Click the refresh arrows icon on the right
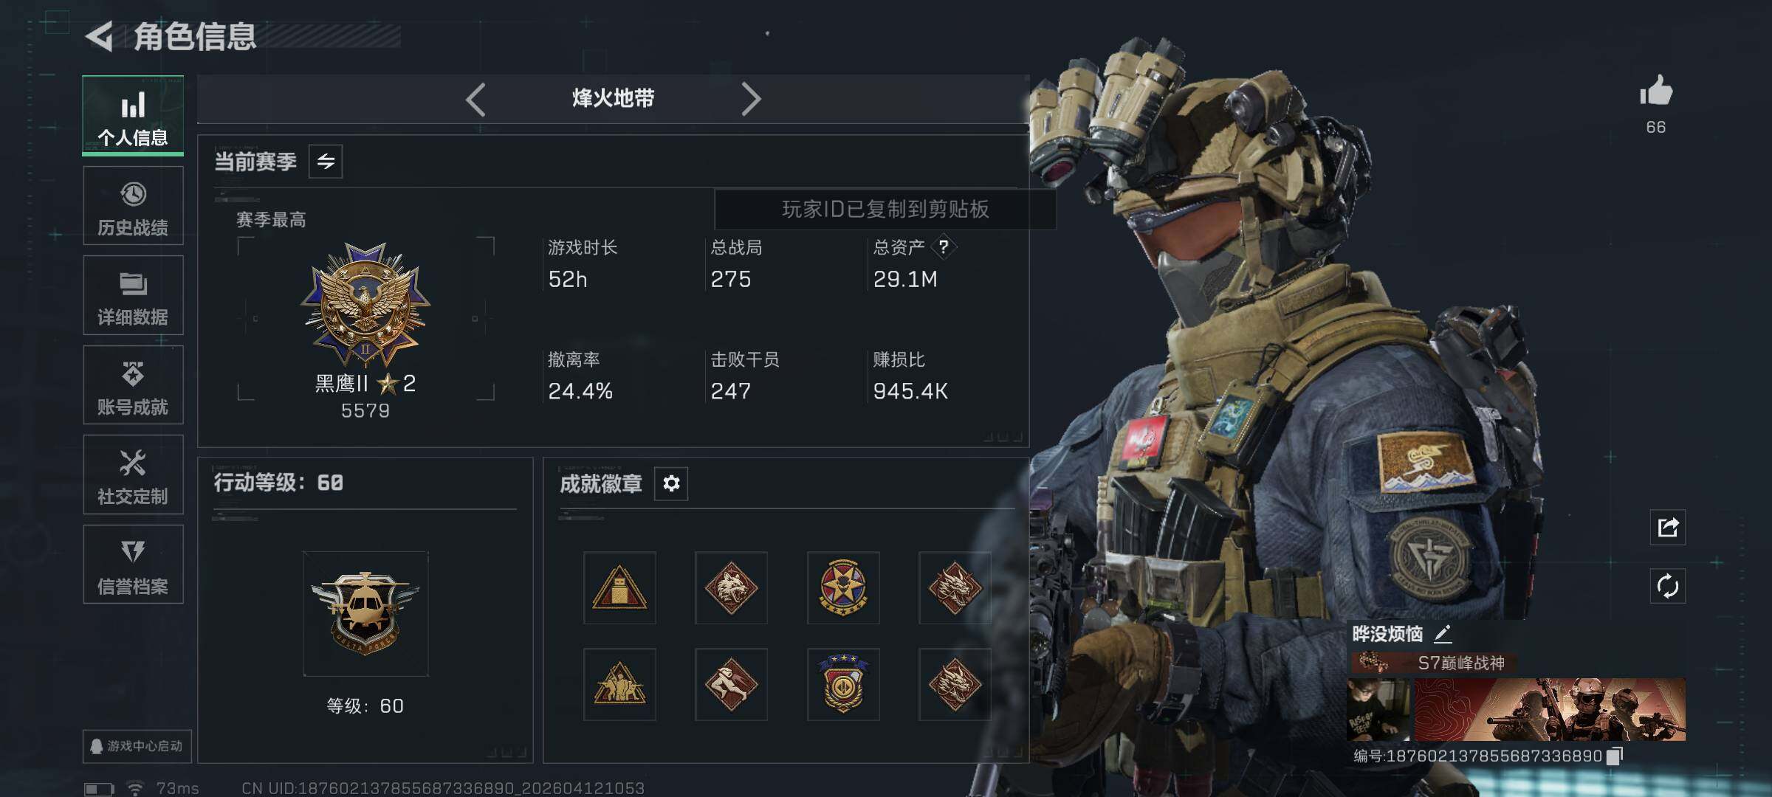Image resolution: width=1772 pixels, height=797 pixels. (1668, 587)
